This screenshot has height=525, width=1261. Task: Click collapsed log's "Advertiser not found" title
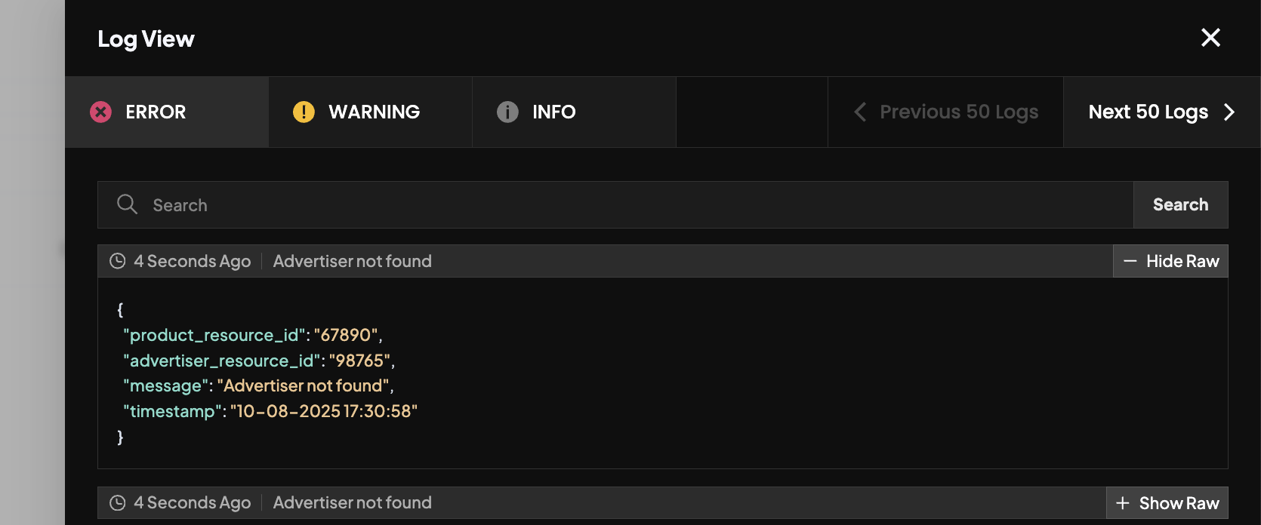pyautogui.click(x=352, y=502)
